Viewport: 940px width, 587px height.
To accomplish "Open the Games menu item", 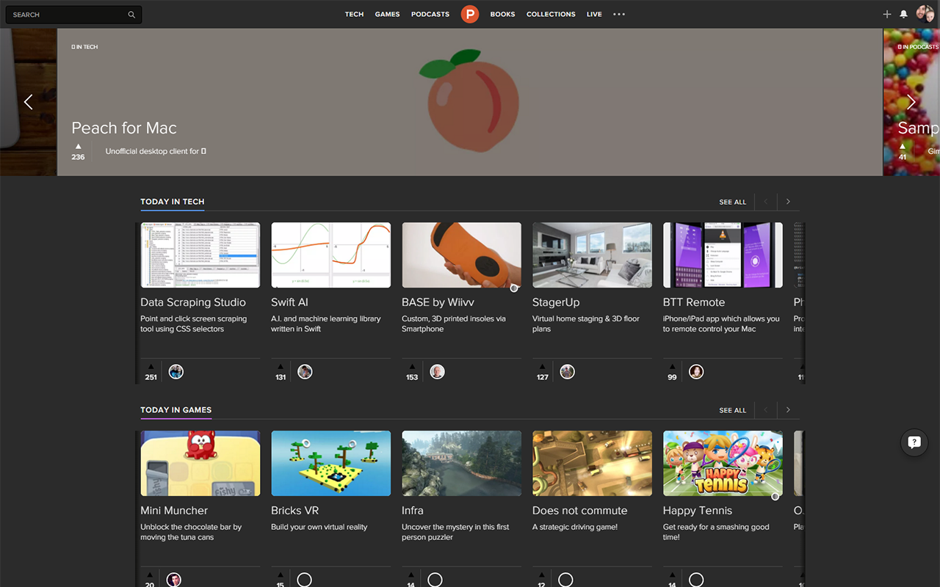I will pos(387,14).
